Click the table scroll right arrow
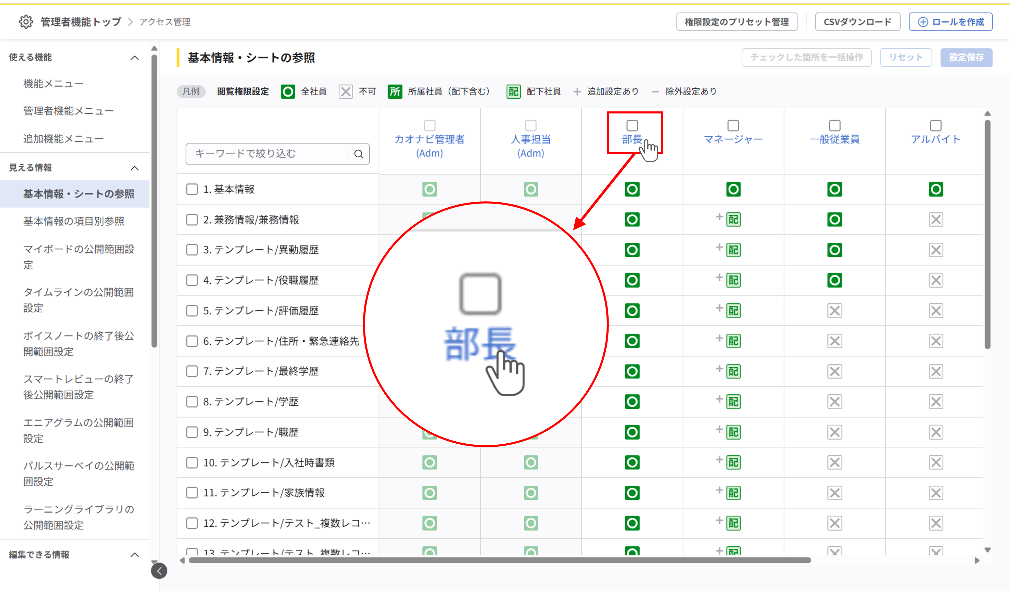This screenshot has width=1010, height=591. [x=977, y=561]
